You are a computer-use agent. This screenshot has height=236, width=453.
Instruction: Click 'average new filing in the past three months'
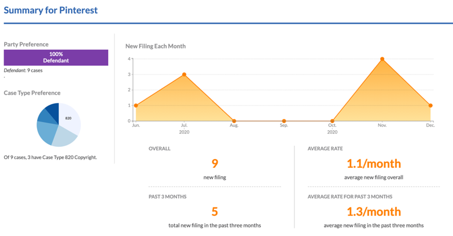coord(374,226)
